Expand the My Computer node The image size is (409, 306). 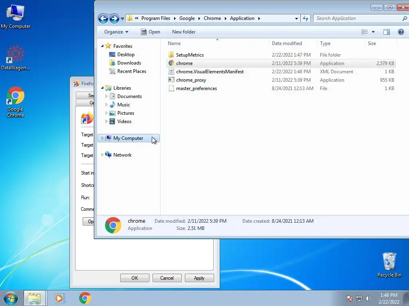coord(102,138)
